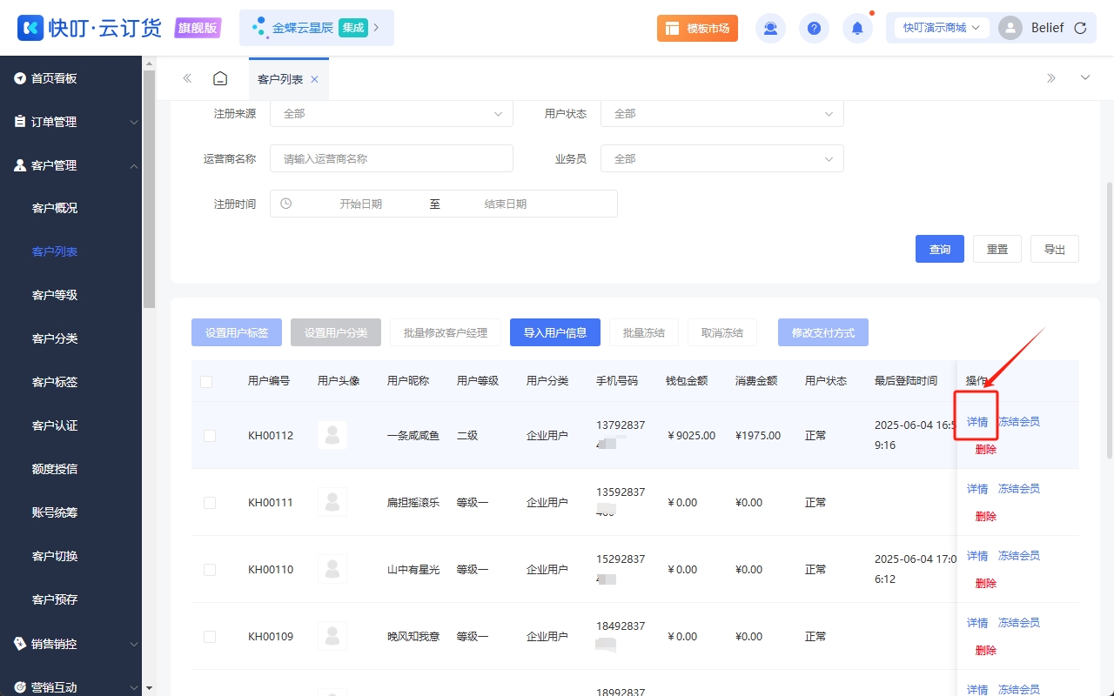Click 冻结会员 for user KH00111
The height and width of the screenshot is (696, 1114).
1019,489
